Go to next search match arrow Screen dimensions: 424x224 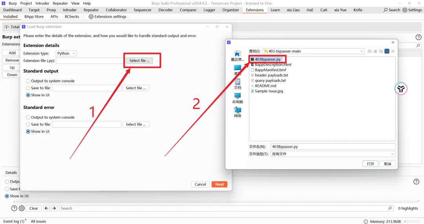(x=54, y=208)
